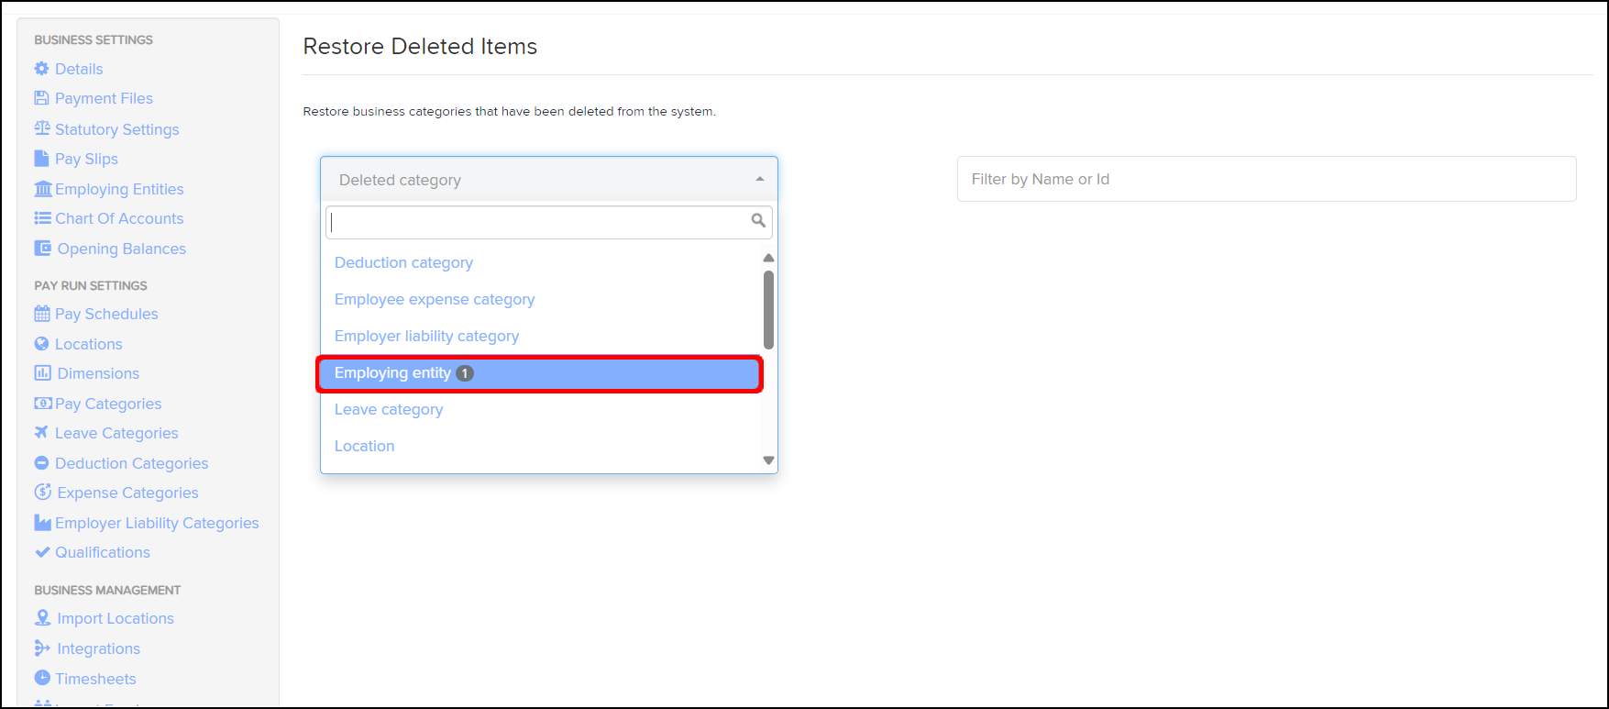
Task: Click the Filter by Name or Id field
Action: coord(1266,179)
